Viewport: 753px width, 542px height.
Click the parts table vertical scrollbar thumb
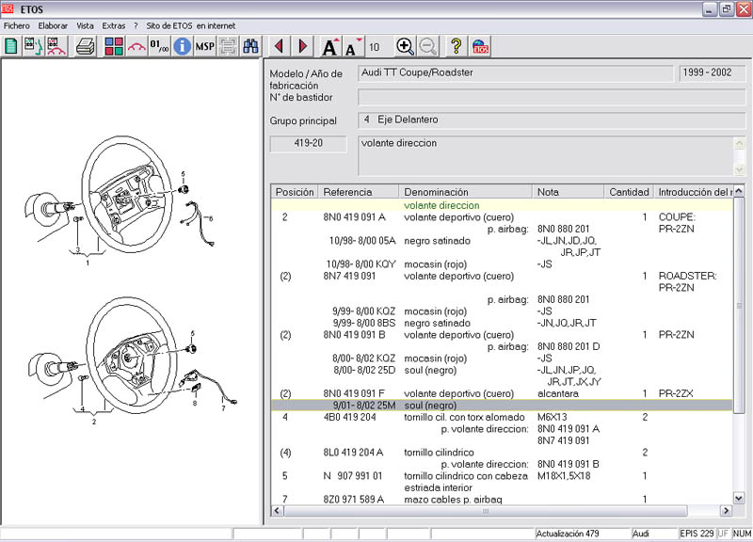coord(739,306)
